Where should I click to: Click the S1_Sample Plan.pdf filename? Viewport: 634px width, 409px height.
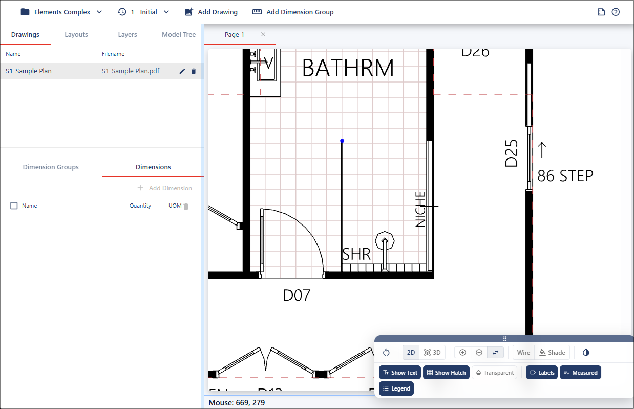131,71
